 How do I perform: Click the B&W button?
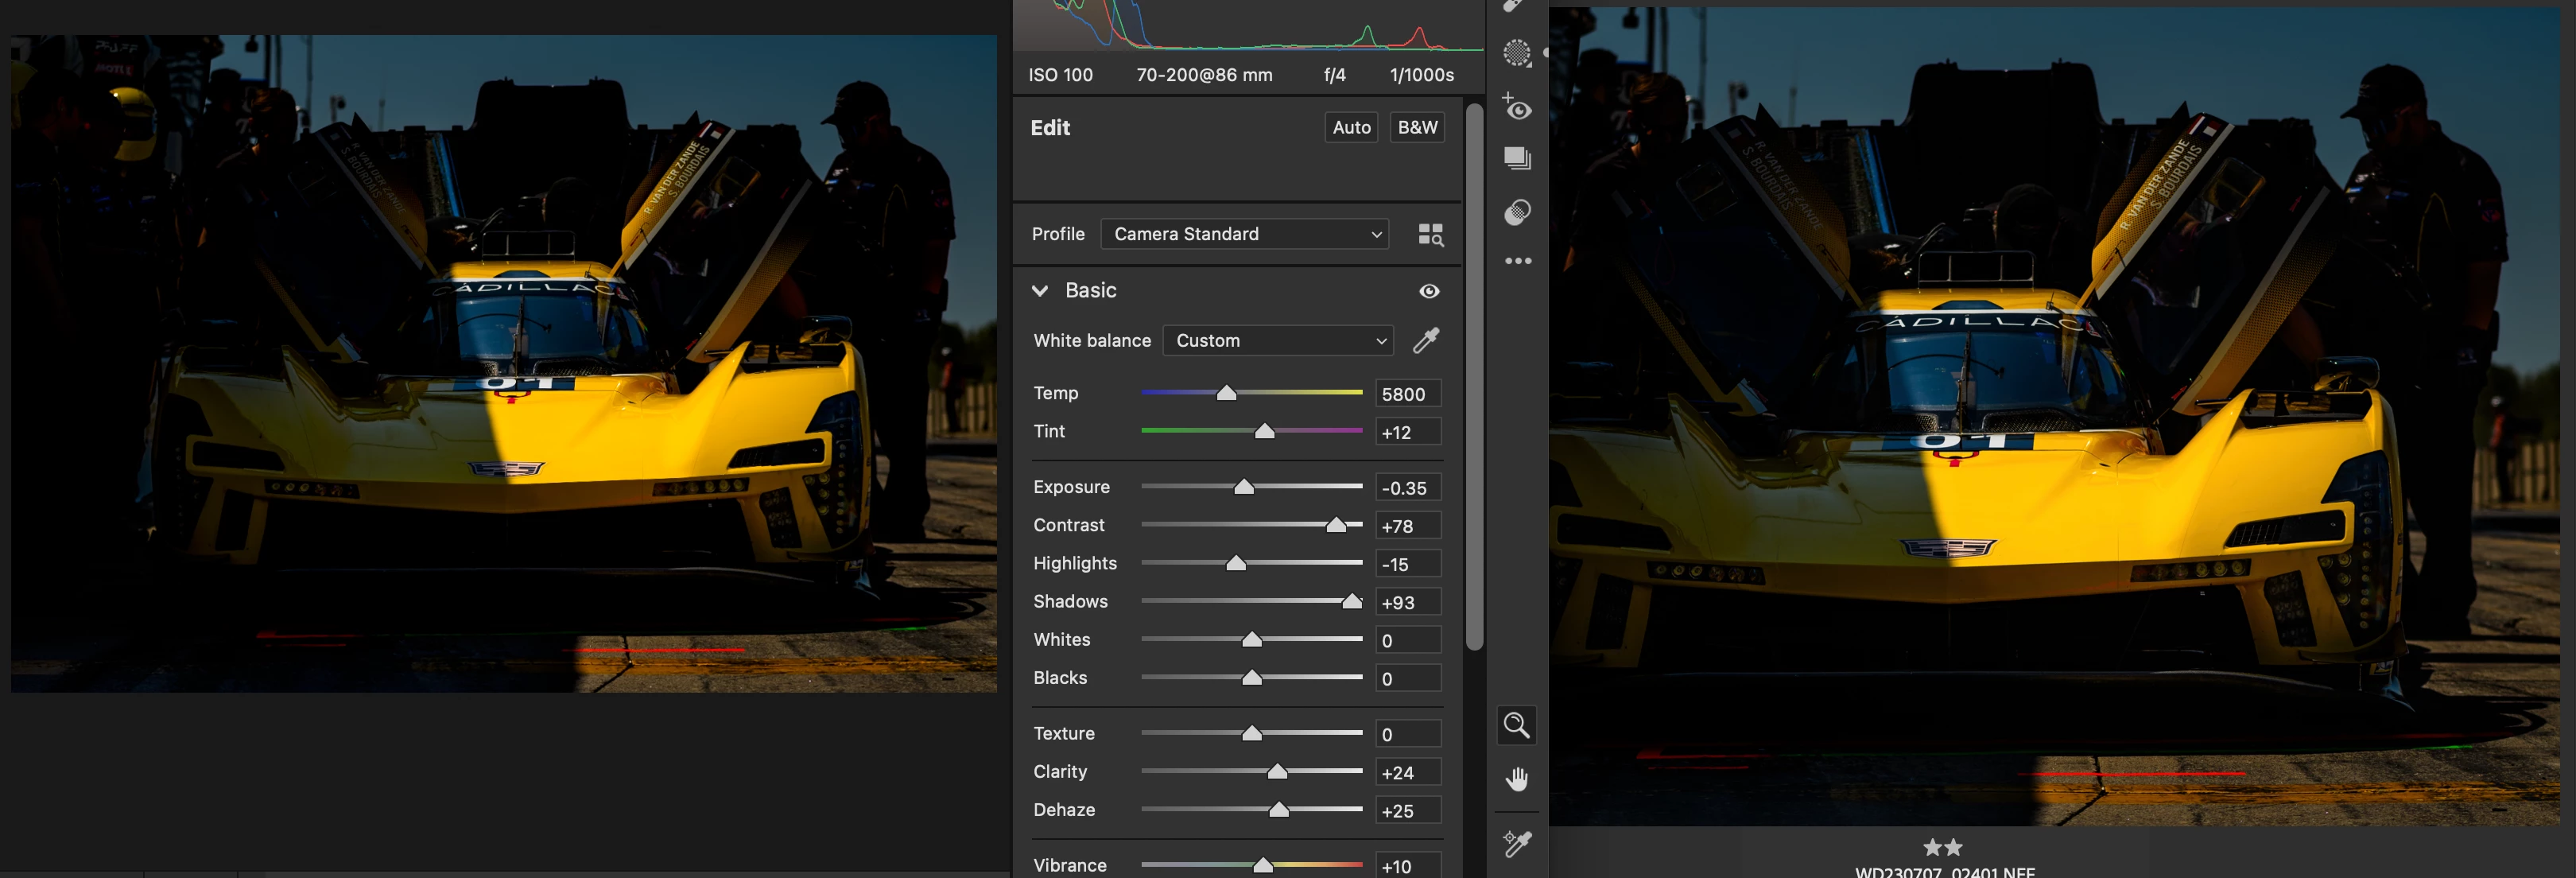pyautogui.click(x=1416, y=127)
